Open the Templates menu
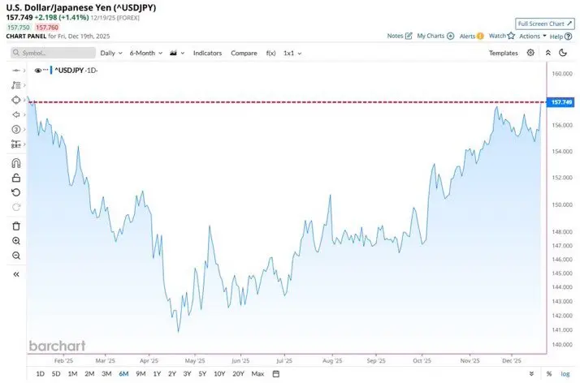 (x=503, y=53)
